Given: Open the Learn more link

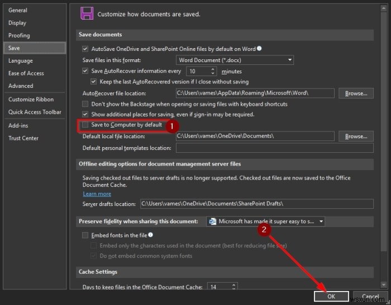Looking at the screenshot, I should tap(97, 194).
